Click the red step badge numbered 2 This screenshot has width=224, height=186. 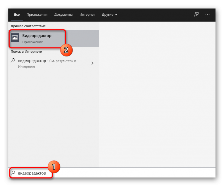66,50
